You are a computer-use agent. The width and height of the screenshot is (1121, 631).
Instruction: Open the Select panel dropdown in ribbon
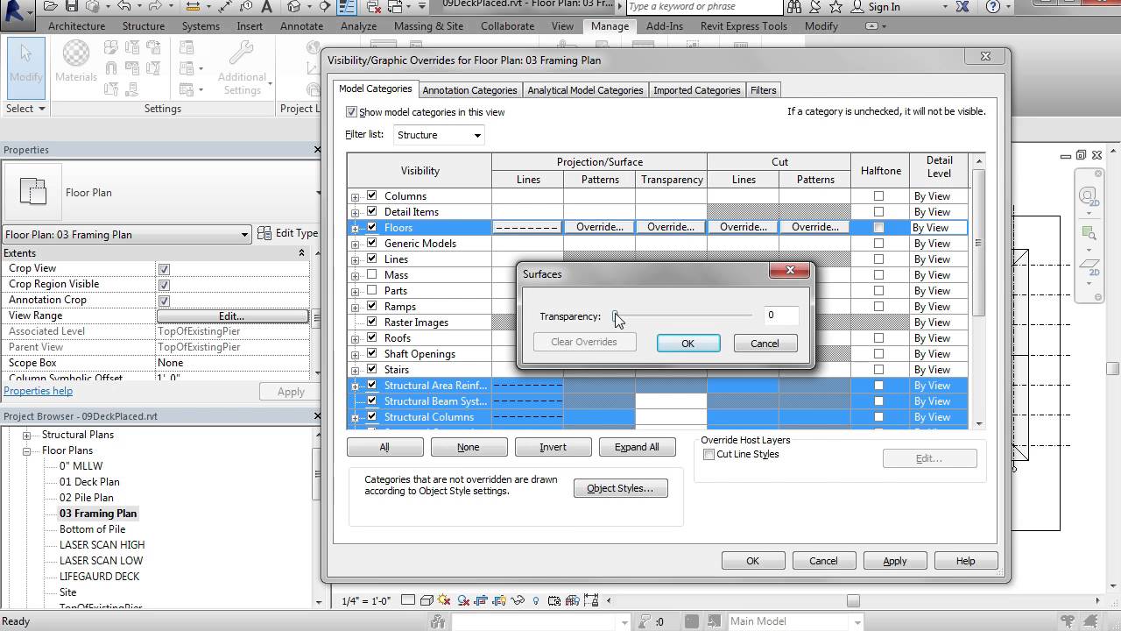click(25, 109)
